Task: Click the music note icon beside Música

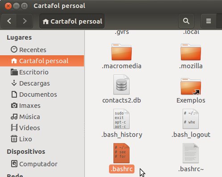Action: coord(14,116)
